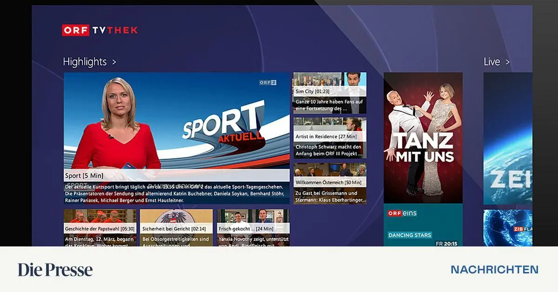Open the Frisch gekocht video tile
The height and width of the screenshot is (292, 558).
253,228
